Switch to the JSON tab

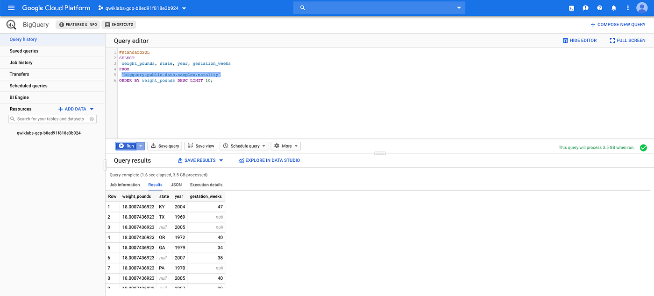click(x=176, y=185)
